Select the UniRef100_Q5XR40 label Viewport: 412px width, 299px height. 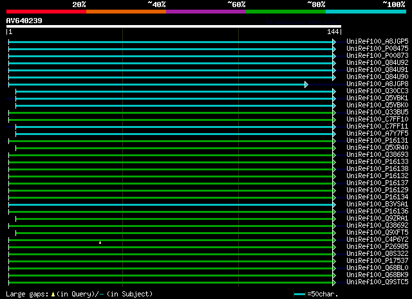tap(377, 148)
